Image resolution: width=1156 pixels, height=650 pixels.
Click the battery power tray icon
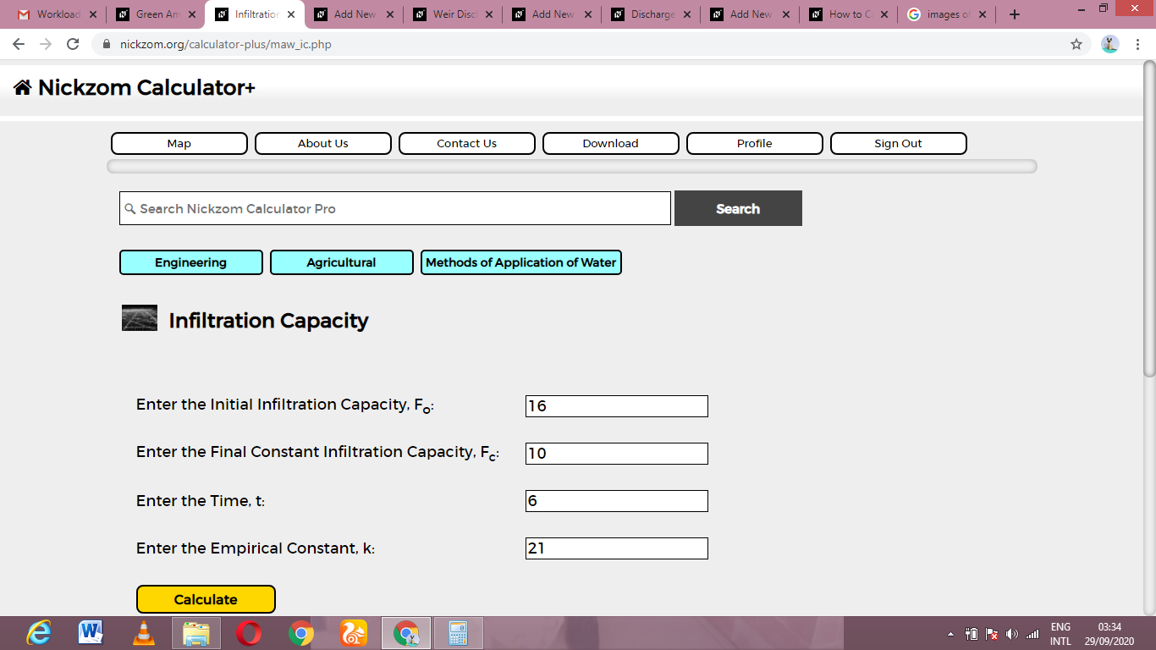972,634
